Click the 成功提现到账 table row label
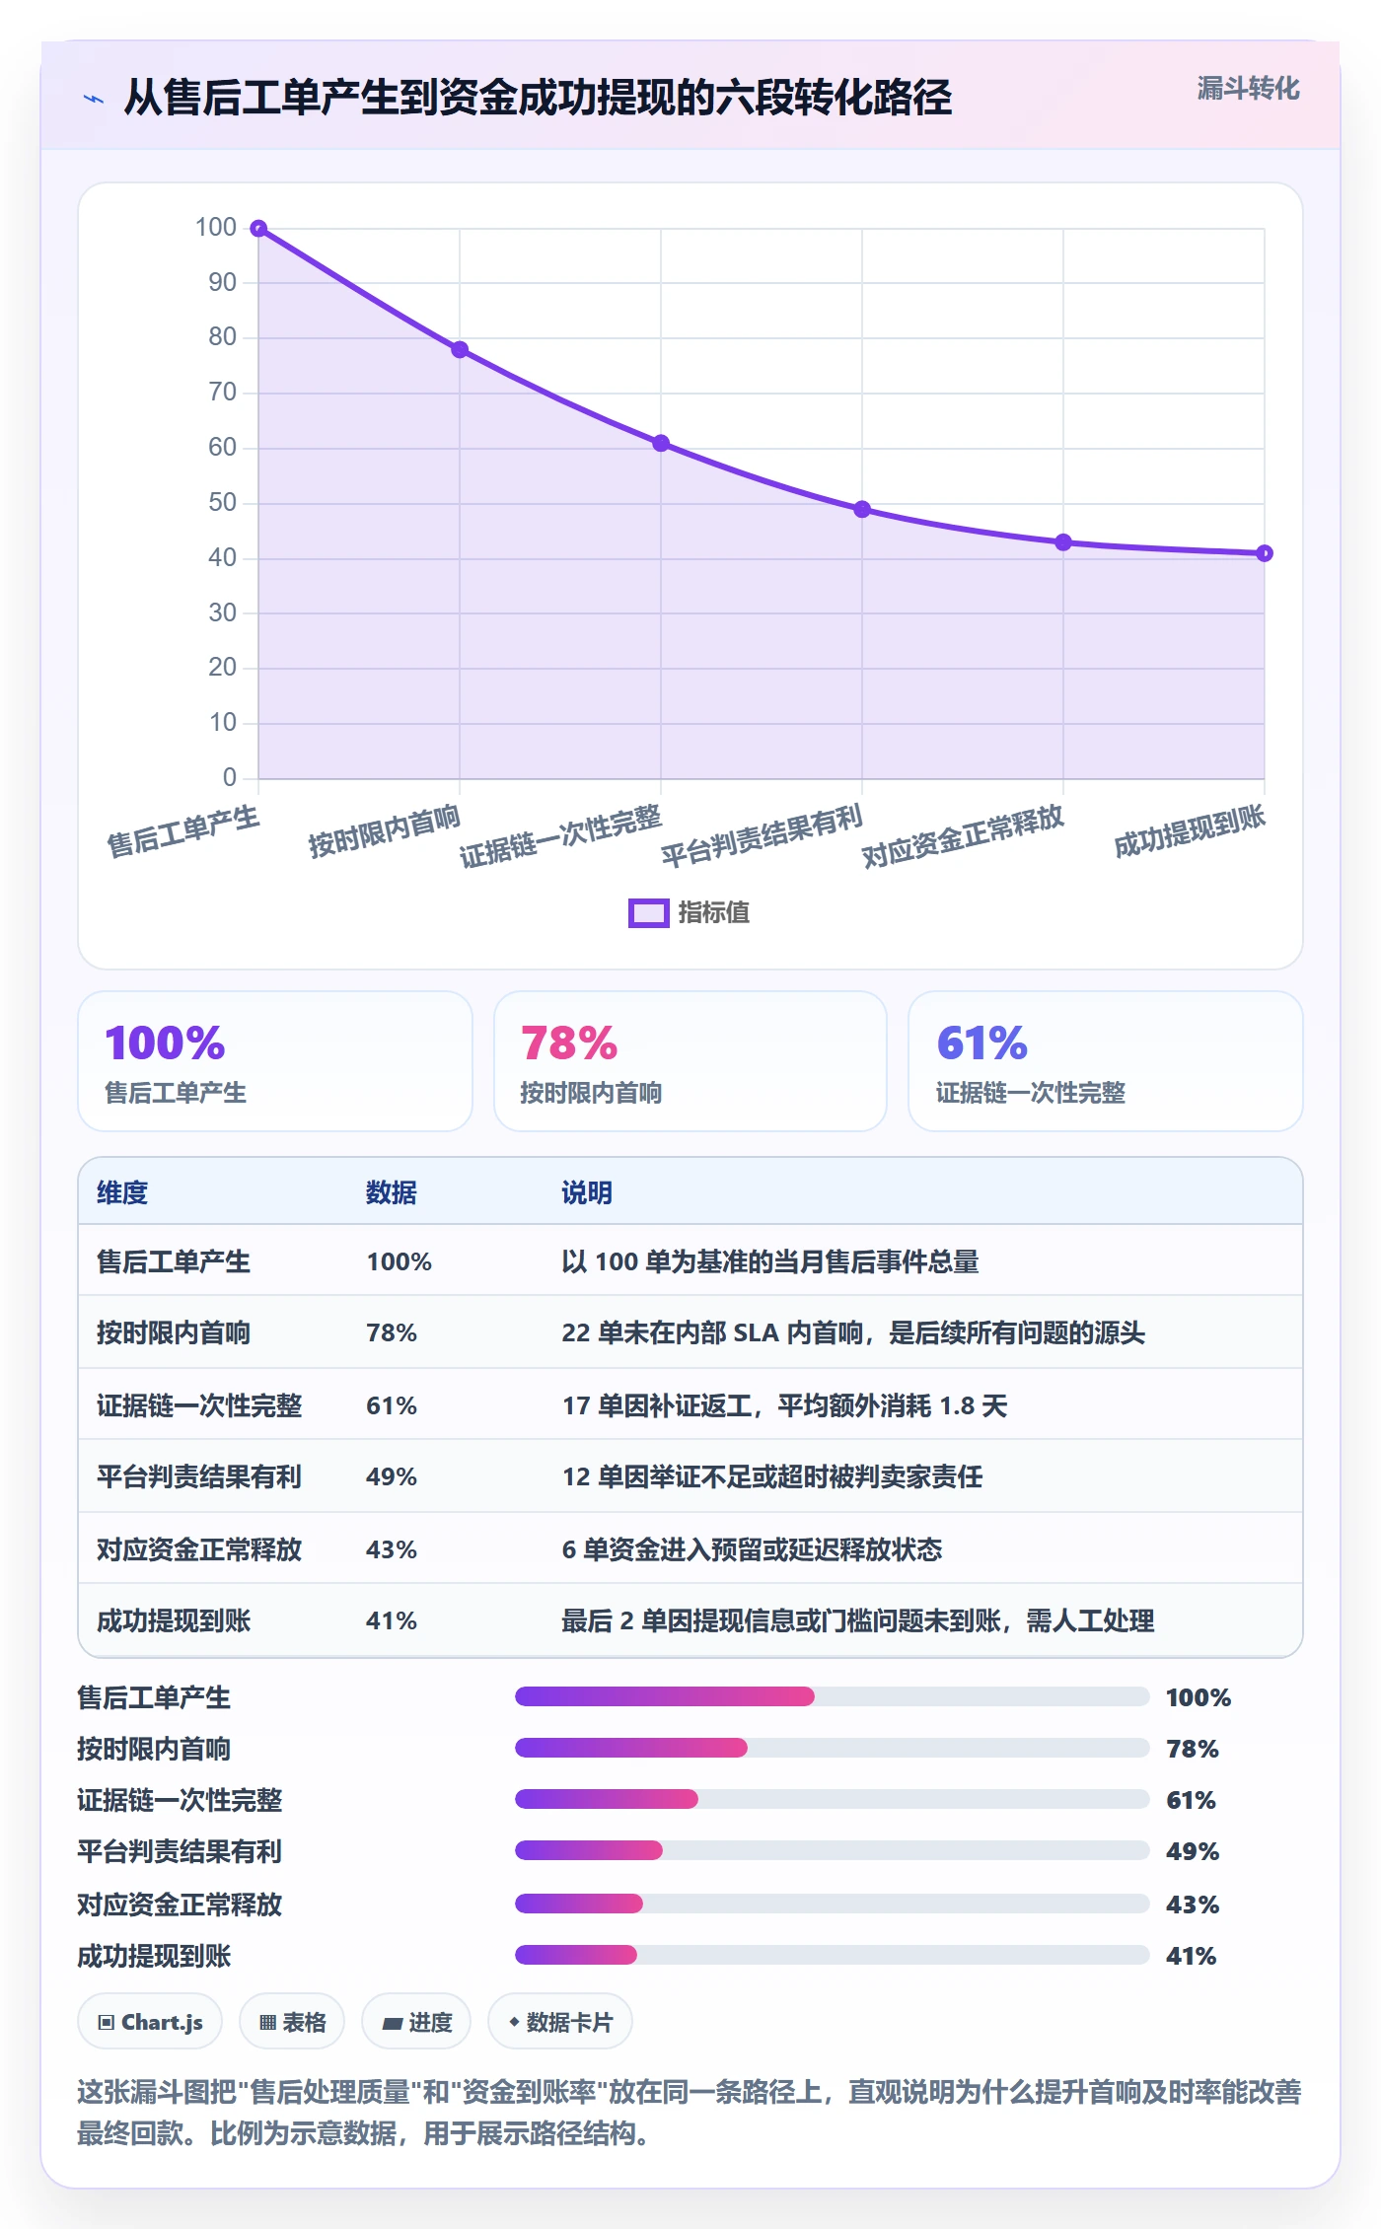 [x=174, y=1621]
